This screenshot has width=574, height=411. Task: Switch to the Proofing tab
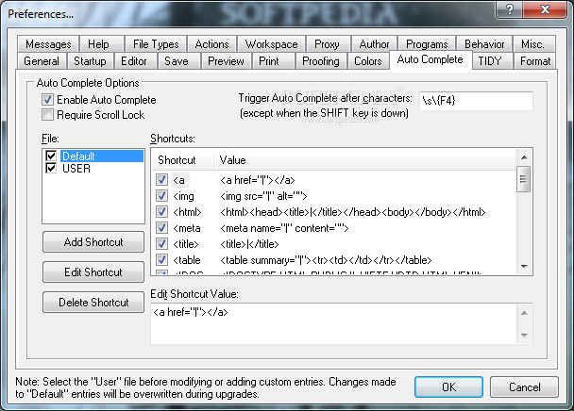pyautogui.click(x=321, y=60)
